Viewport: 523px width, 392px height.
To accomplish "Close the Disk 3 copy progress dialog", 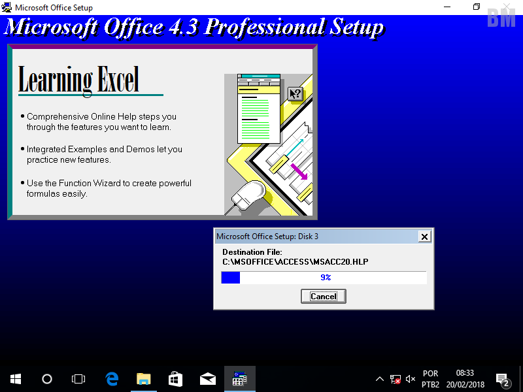I will click(424, 237).
